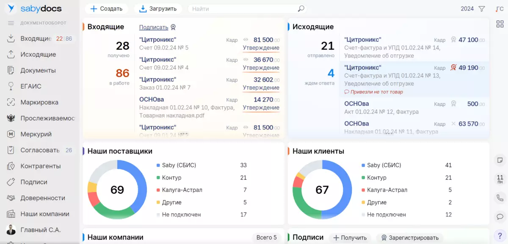Click the eye icon beside 81 500 Счет № 5
Screen dimensions: 508x244
pyautogui.click(x=246, y=40)
